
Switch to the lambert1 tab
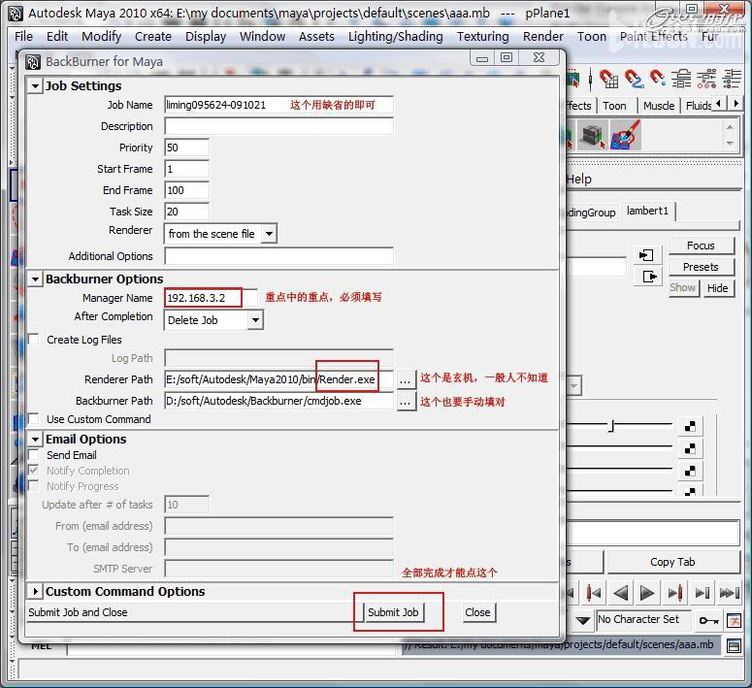point(647,211)
